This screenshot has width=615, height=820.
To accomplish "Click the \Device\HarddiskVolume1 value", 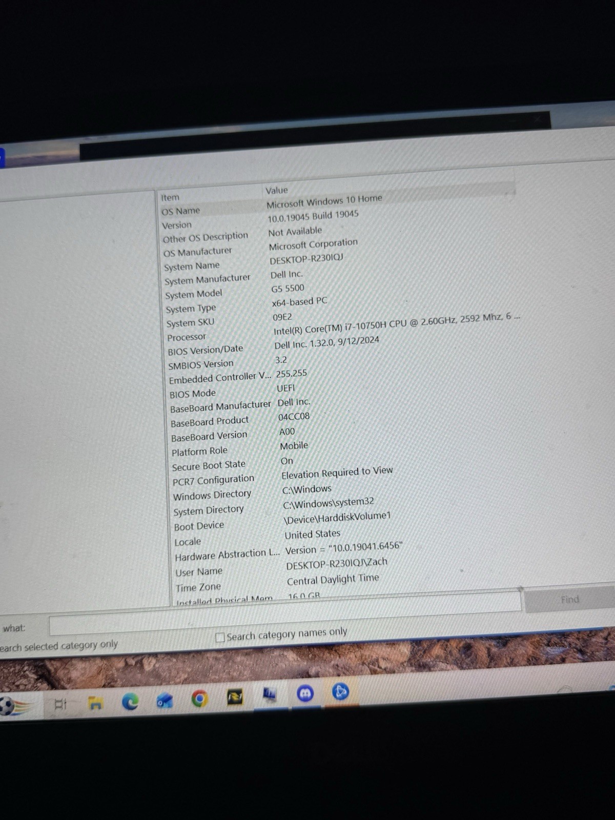I will [337, 518].
